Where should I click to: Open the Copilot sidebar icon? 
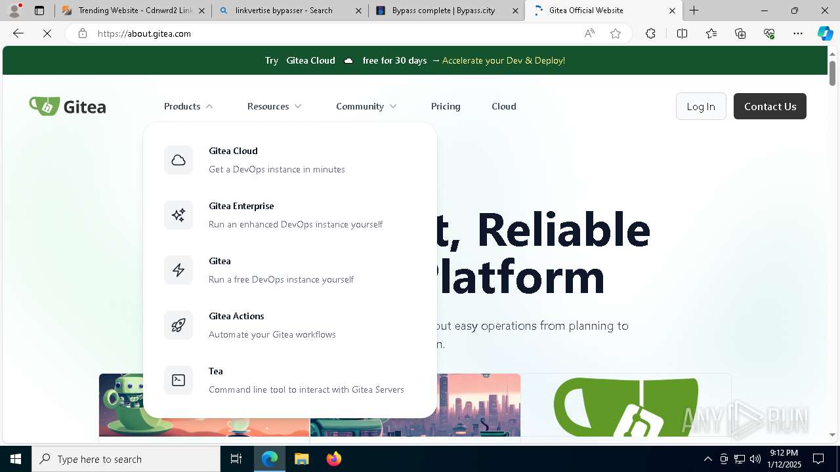825,33
